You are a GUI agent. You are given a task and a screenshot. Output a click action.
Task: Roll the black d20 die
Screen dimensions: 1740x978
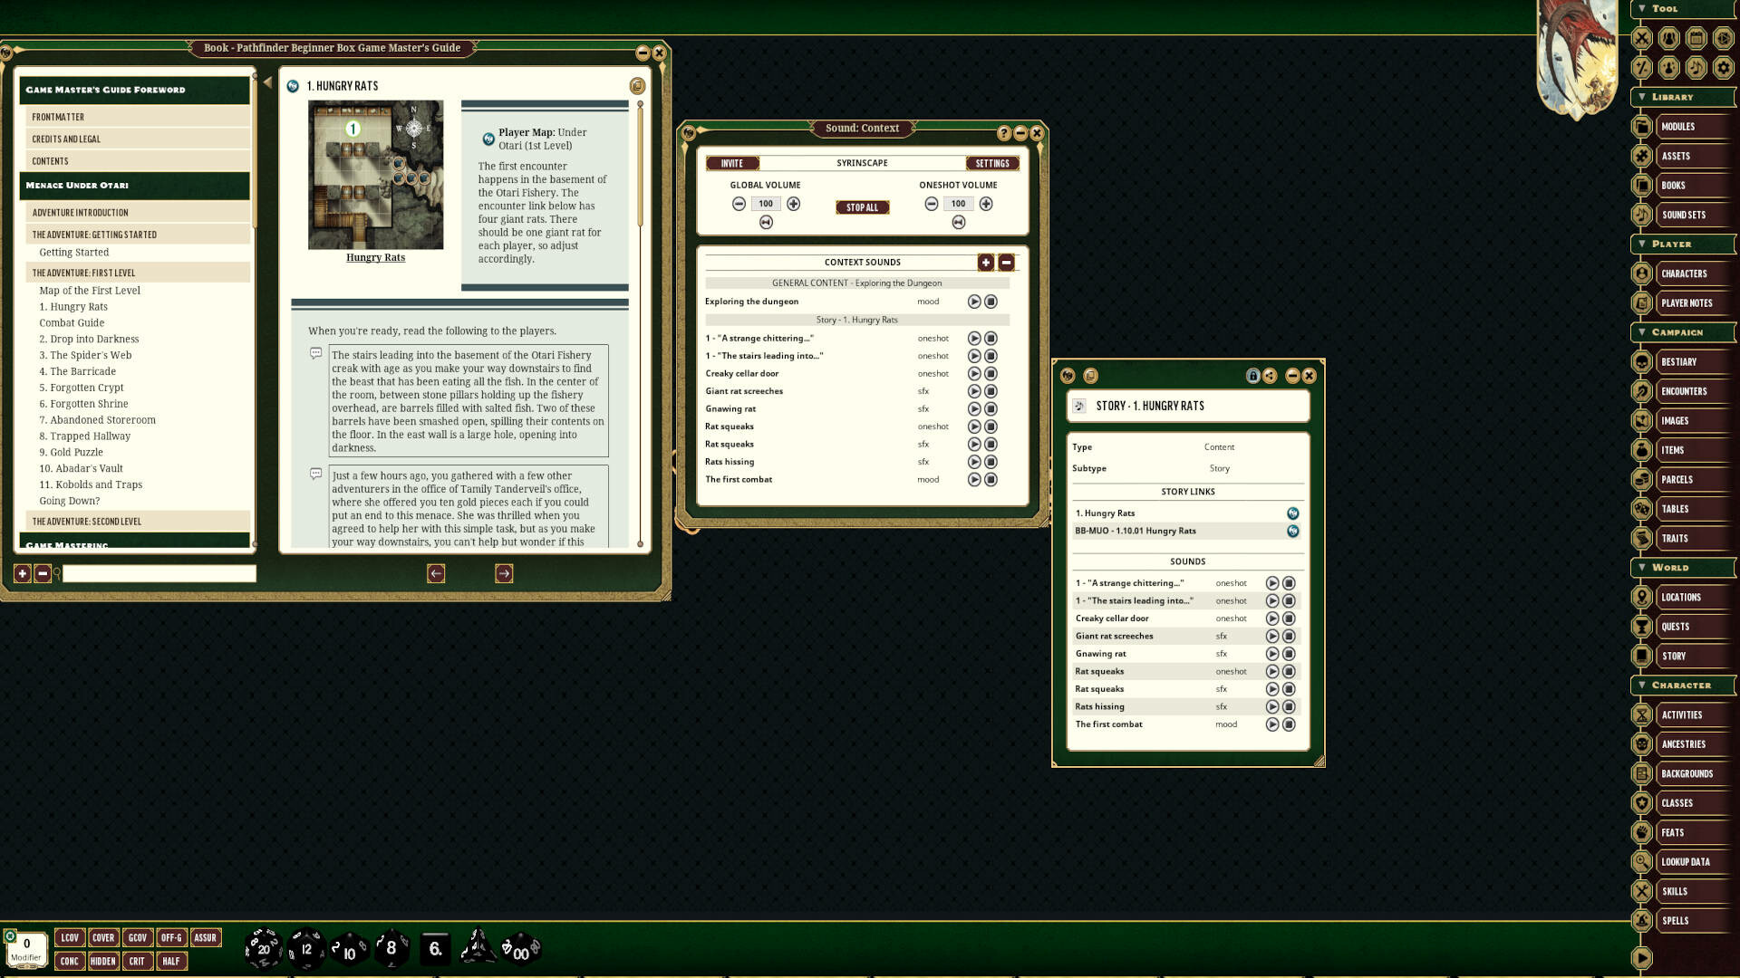pos(263,948)
